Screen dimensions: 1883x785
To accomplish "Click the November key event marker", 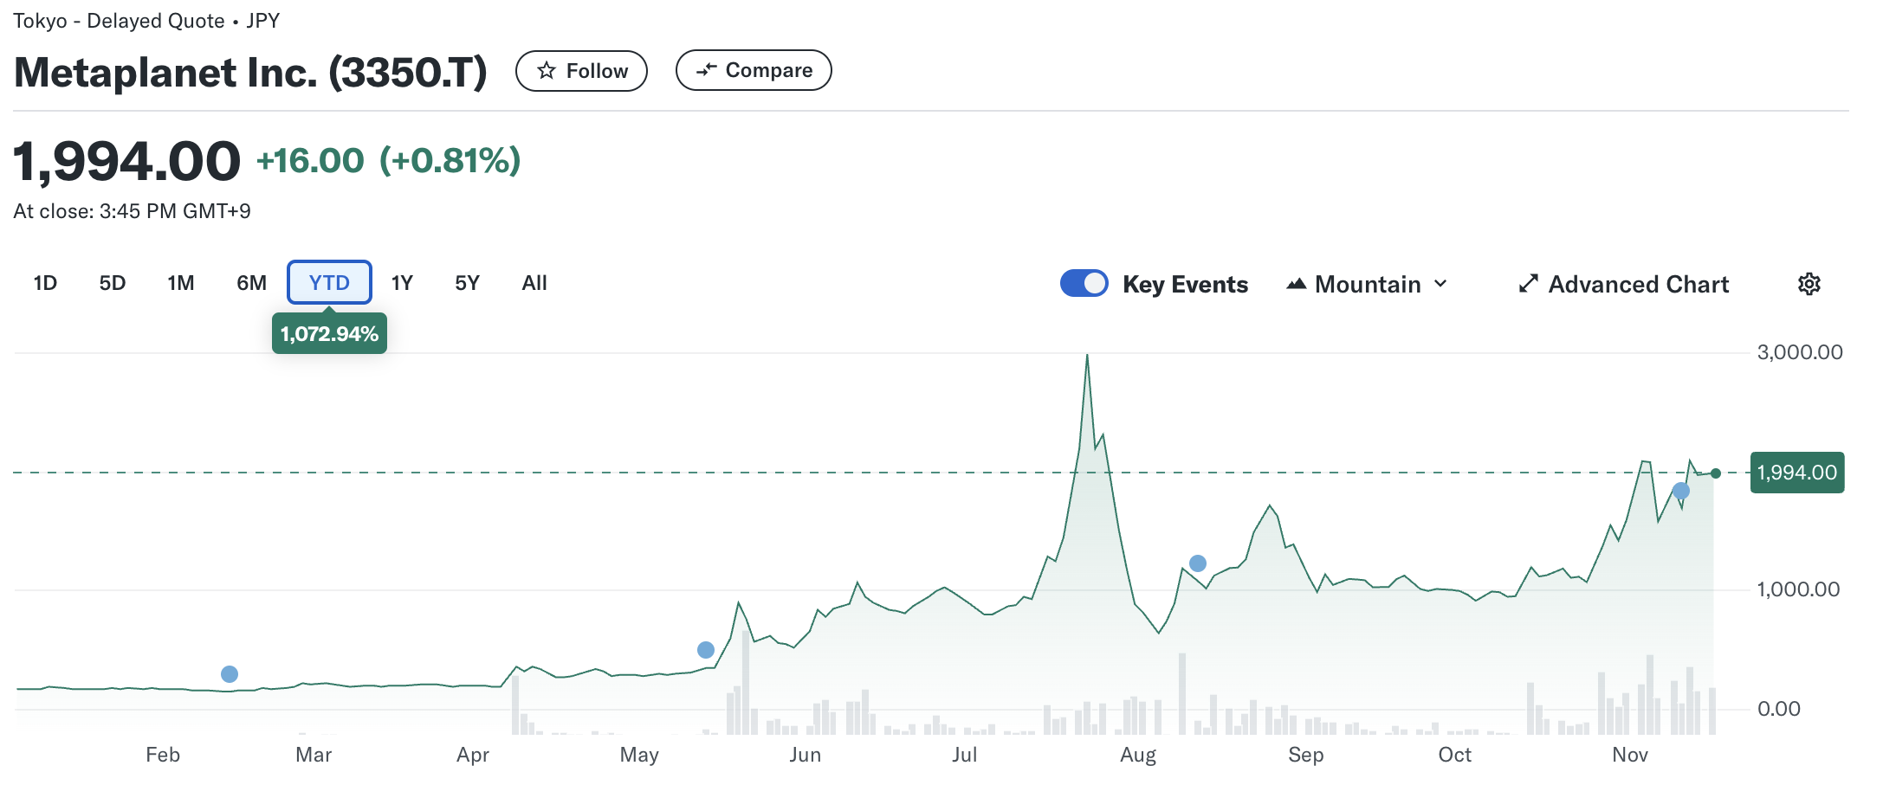I will pos(1681,491).
